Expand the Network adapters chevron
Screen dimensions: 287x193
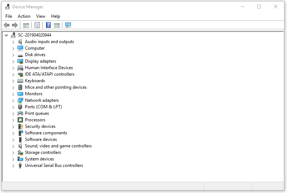point(13,101)
